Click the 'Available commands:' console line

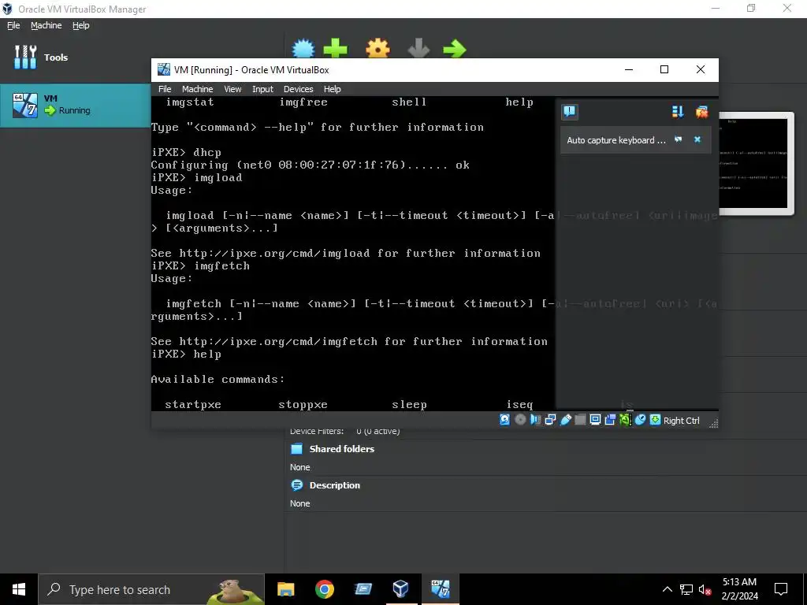coord(218,379)
